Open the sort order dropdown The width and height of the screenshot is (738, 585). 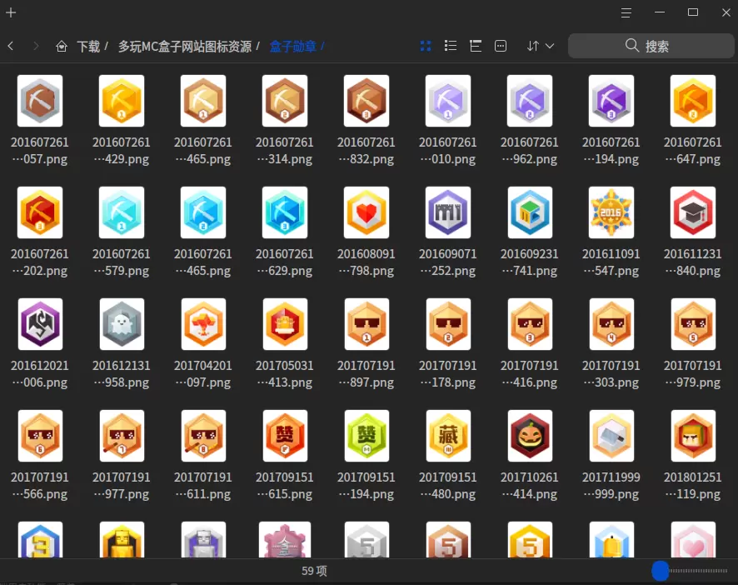[x=541, y=46]
